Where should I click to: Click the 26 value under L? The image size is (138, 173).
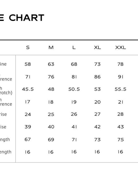pyautogui.click(x=74, y=114)
